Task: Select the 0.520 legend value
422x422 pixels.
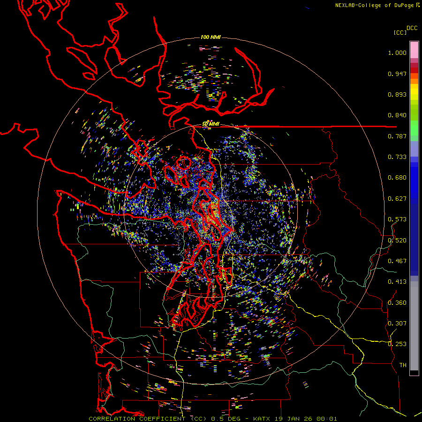Action: click(397, 241)
